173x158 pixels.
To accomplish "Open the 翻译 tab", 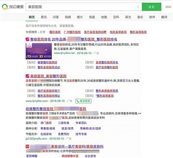I will click(x=164, y=17).
